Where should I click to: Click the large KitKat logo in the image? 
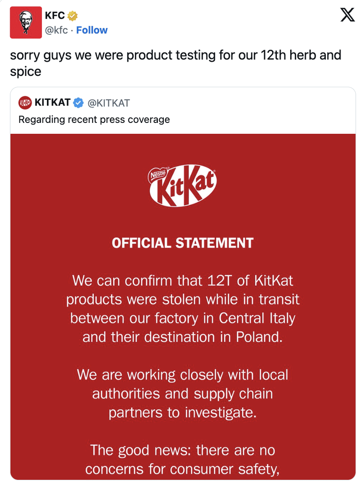pos(183,186)
